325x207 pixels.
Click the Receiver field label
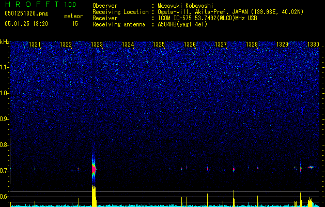point(105,18)
